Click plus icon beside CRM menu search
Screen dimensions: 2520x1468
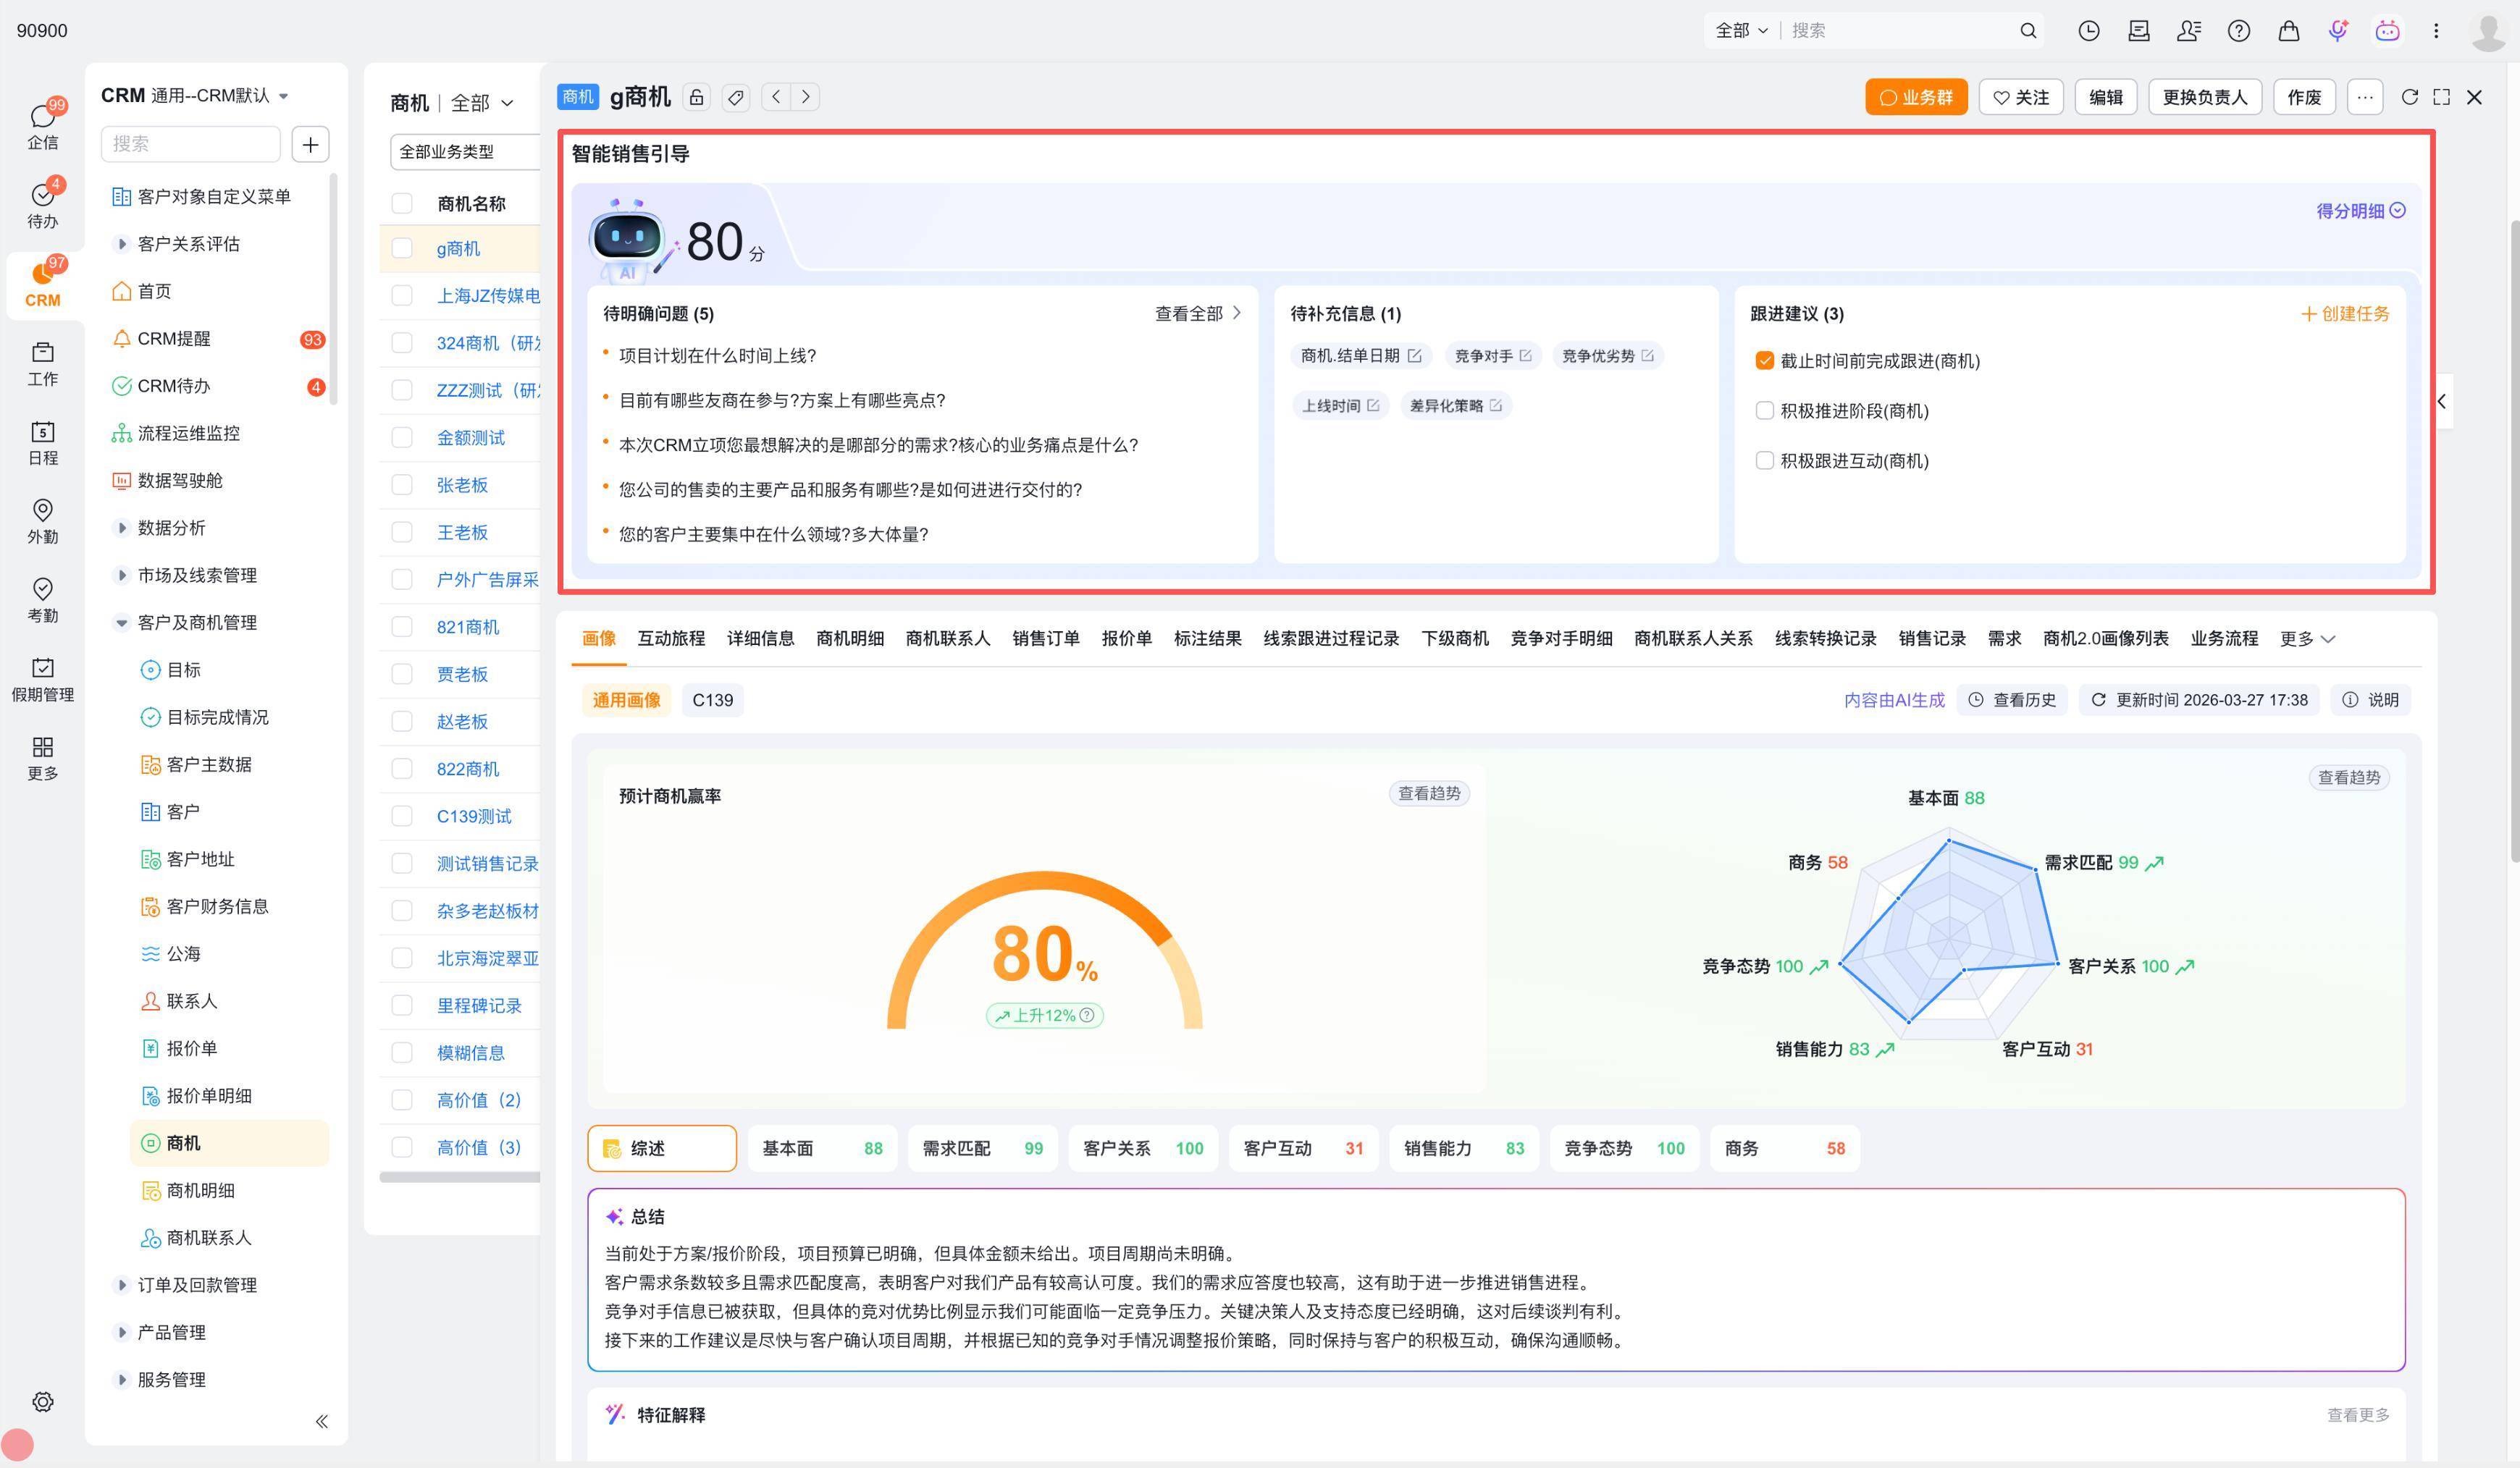(310, 144)
